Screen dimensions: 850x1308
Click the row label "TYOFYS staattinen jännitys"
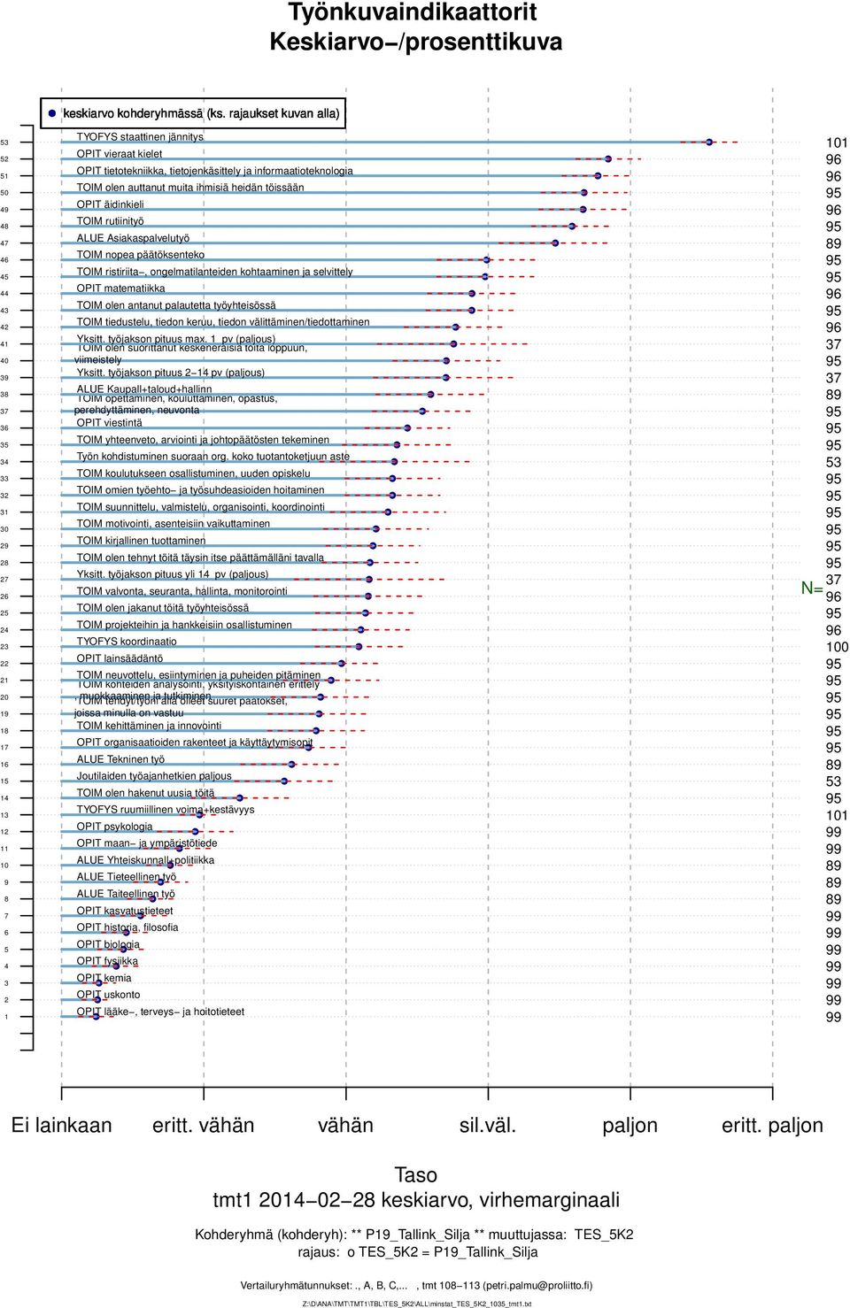tap(140, 137)
